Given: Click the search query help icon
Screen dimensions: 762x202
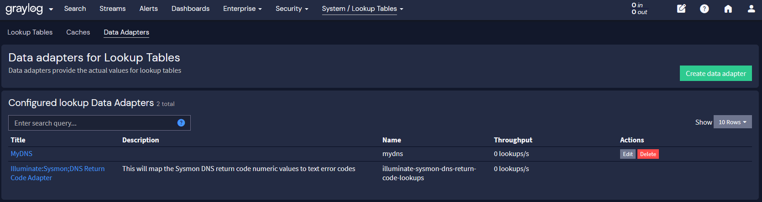Looking at the screenshot, I should 181,123.
